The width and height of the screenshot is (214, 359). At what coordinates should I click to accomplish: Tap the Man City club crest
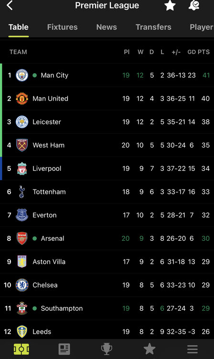pos(22,75)
